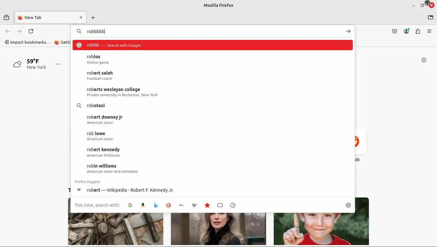This screenshot has height=247, width=437.
Task: Click the New Tab tab title
Action: [33, 18]
